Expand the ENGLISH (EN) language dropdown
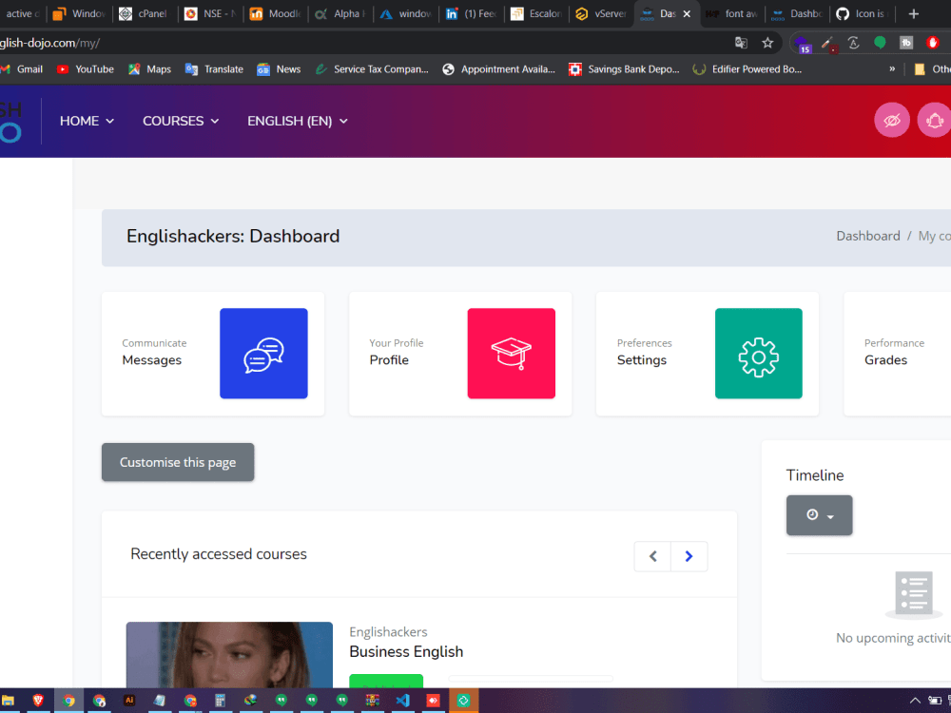 pos(298,121)
